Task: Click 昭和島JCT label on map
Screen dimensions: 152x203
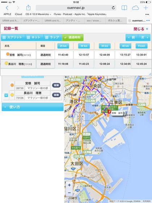Action: [x=79, y=156]
